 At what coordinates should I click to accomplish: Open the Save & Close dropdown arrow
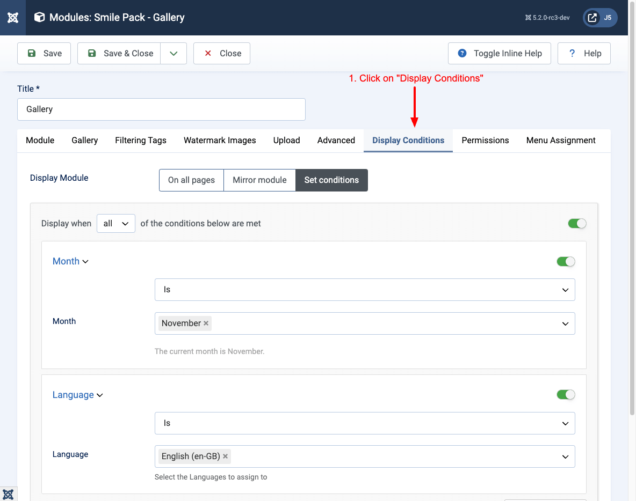(x=174, y=54)
